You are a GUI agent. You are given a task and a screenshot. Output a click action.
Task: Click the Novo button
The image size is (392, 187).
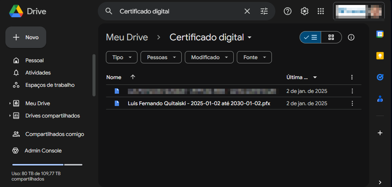pos(26,37)
